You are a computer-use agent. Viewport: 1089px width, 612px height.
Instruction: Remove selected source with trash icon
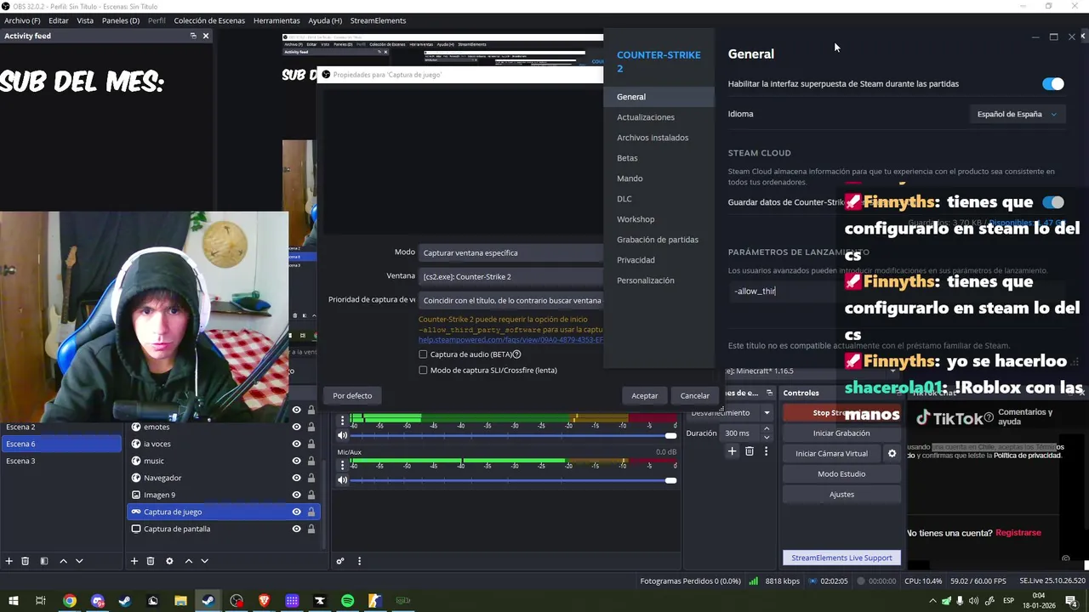click(151, 561)
